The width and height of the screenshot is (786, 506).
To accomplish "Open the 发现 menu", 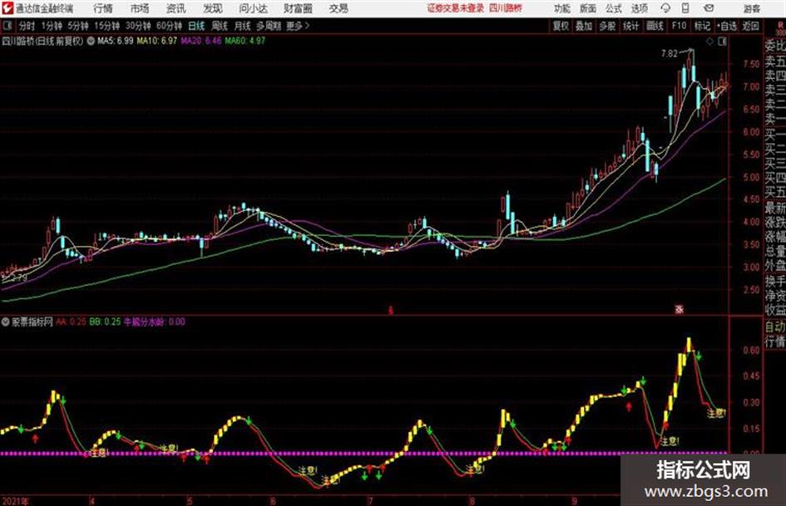I will (x=213, y=8).
